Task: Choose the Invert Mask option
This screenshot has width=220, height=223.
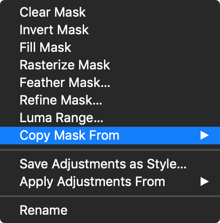Action: (x=110, y=30)
